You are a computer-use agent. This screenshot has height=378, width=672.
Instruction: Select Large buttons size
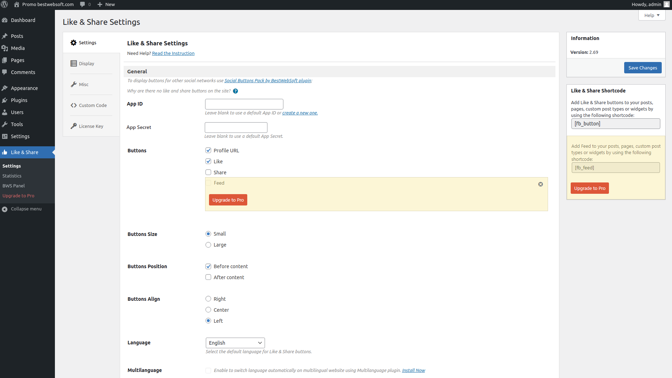click(x=208, y=245)
